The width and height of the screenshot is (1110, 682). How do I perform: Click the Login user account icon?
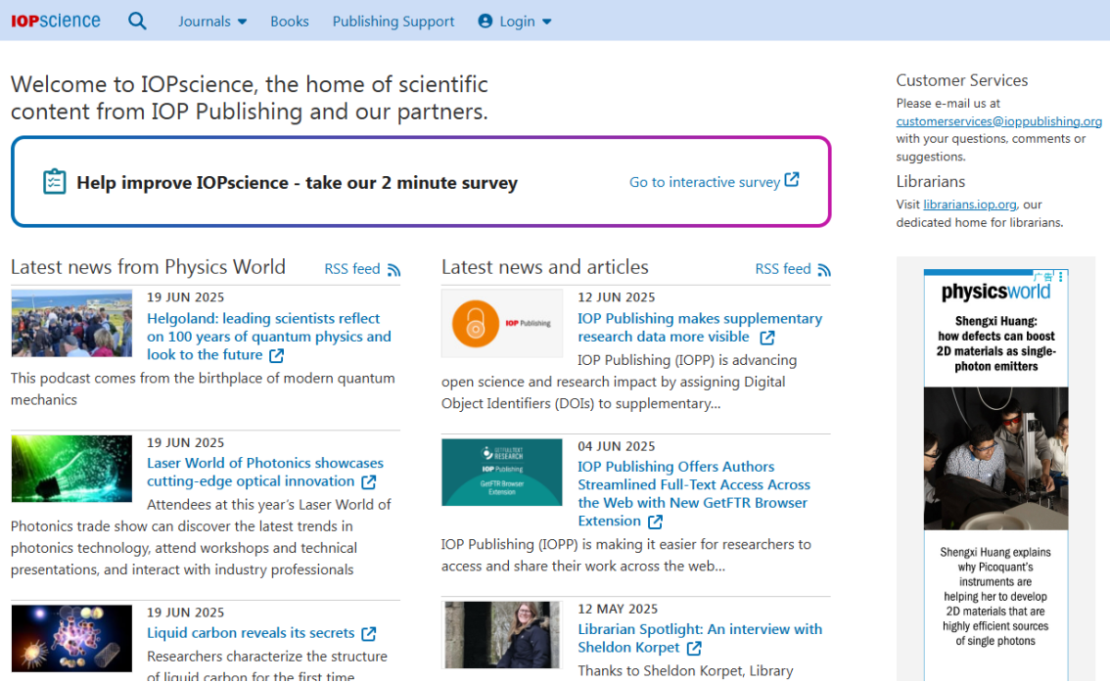[486, 21]
